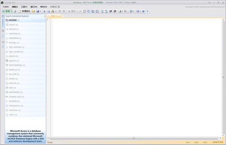Expand the dropdown arrow next to 执行
Viewport: 226px width, 145px height.
point(77,11)
